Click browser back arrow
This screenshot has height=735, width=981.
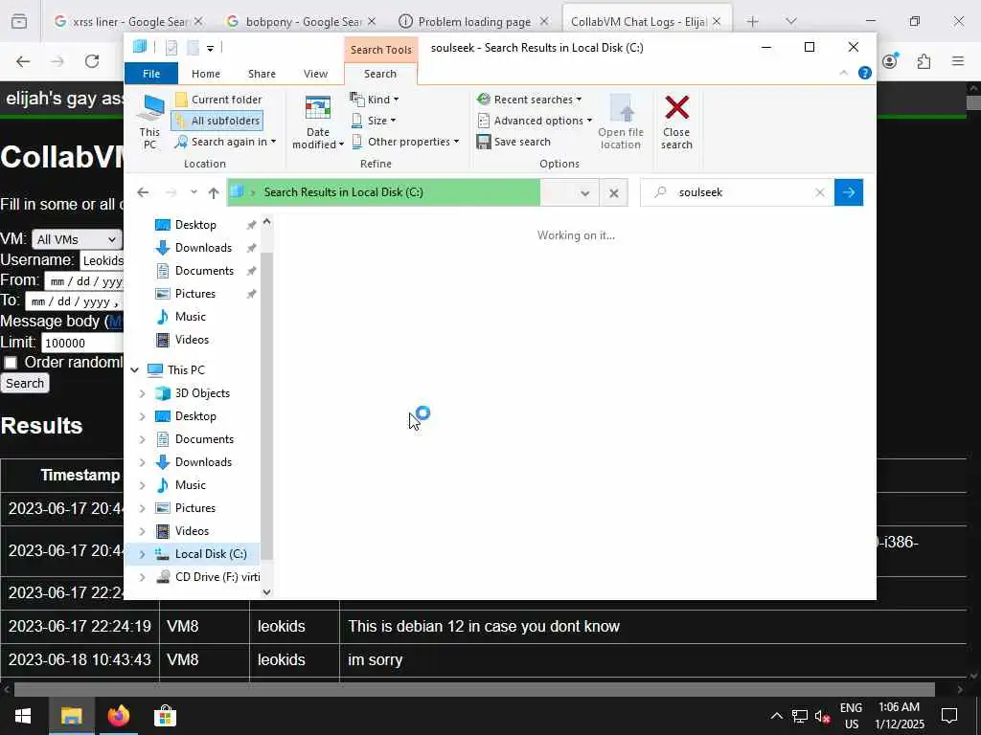(x=23, y=61)
